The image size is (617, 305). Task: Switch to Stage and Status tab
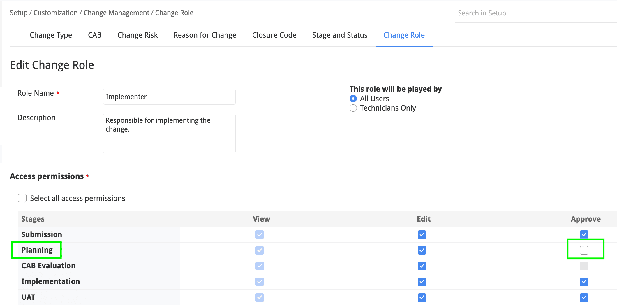click(x=340, y=35)
